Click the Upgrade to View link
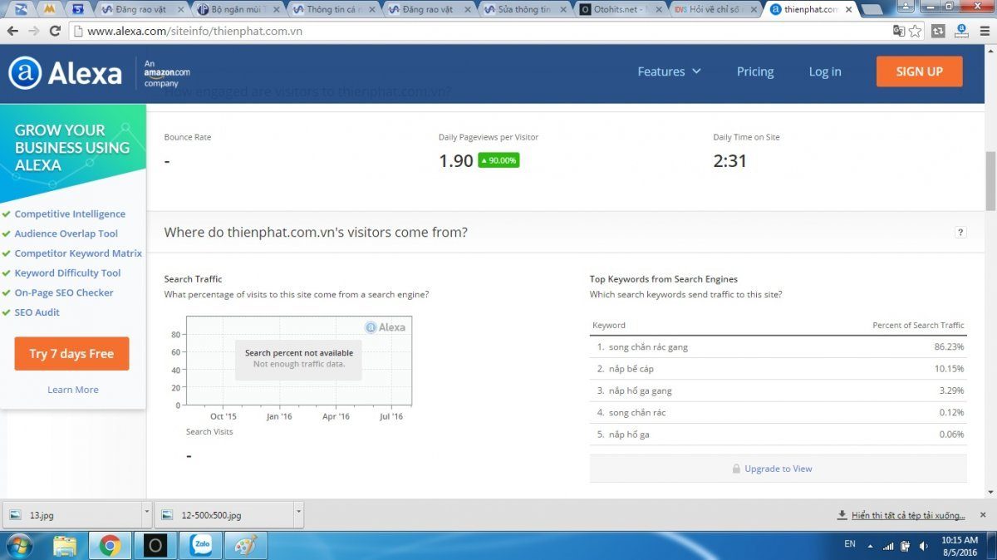The height and width of the screenshot is (560, 997). tap(778, 469)
